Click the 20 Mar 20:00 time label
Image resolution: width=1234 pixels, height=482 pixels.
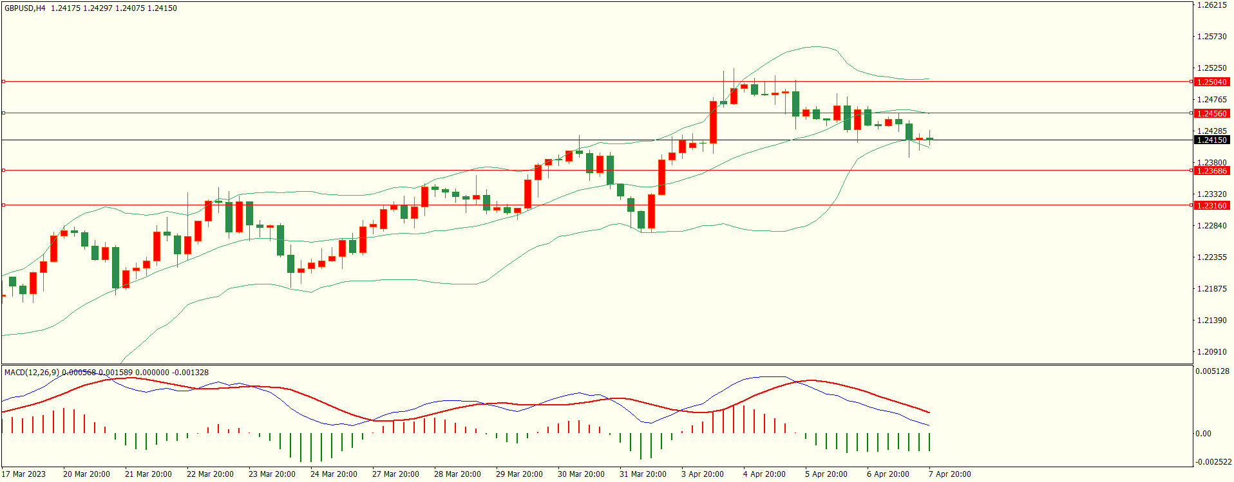point(86,474)
